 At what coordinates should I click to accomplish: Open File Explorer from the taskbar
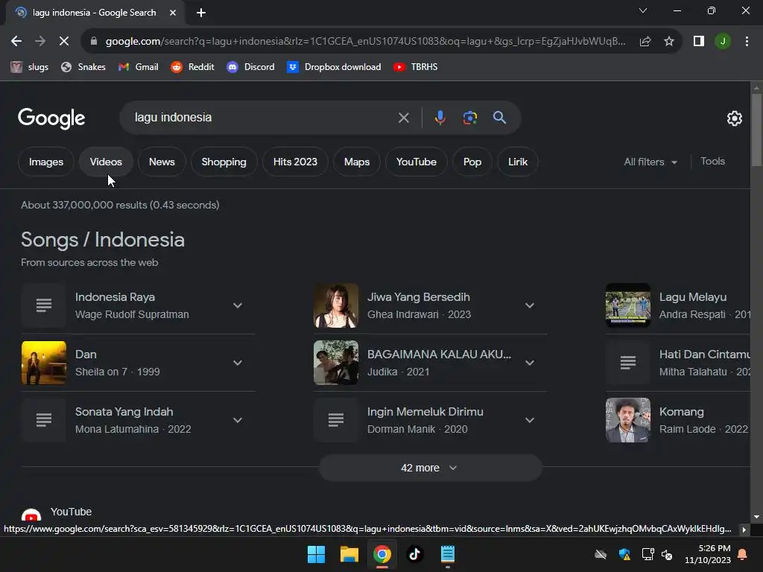click(x=349, y=554)
